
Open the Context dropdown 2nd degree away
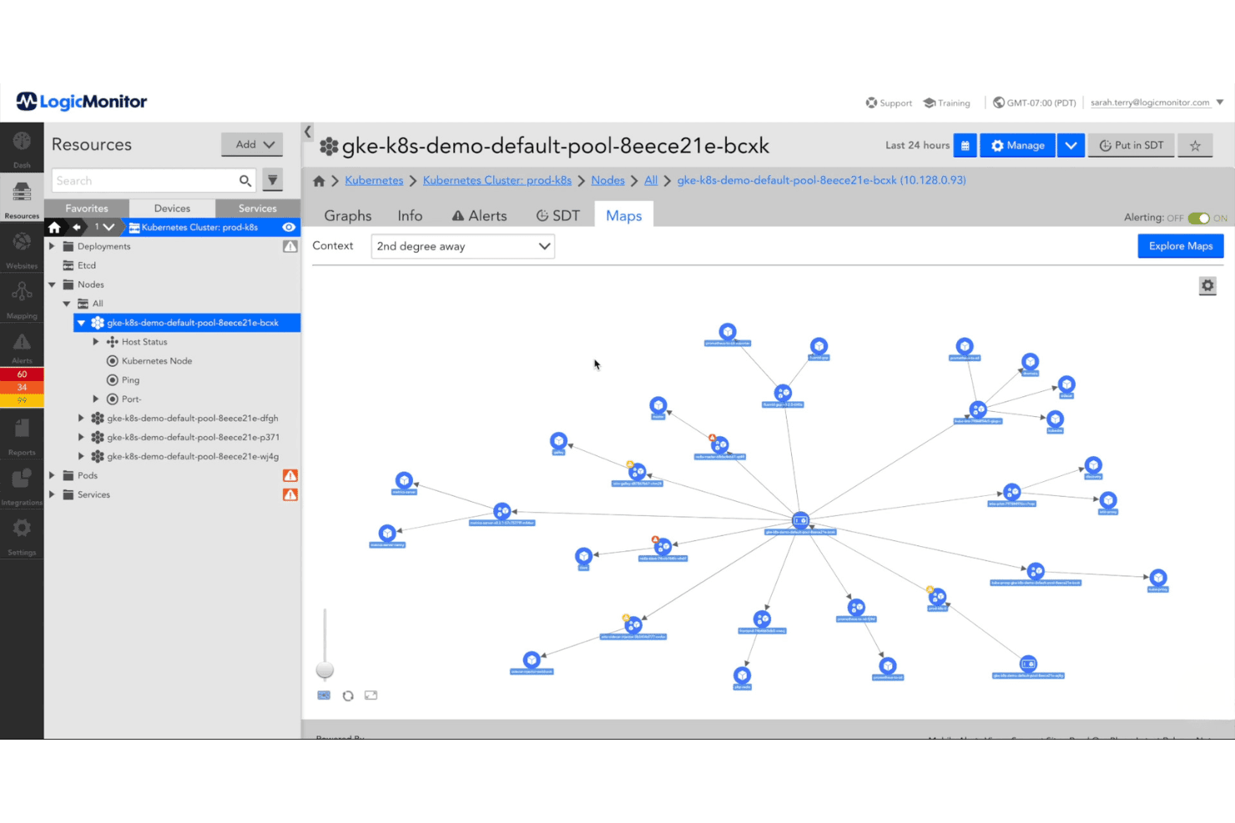tap(462, 246)
